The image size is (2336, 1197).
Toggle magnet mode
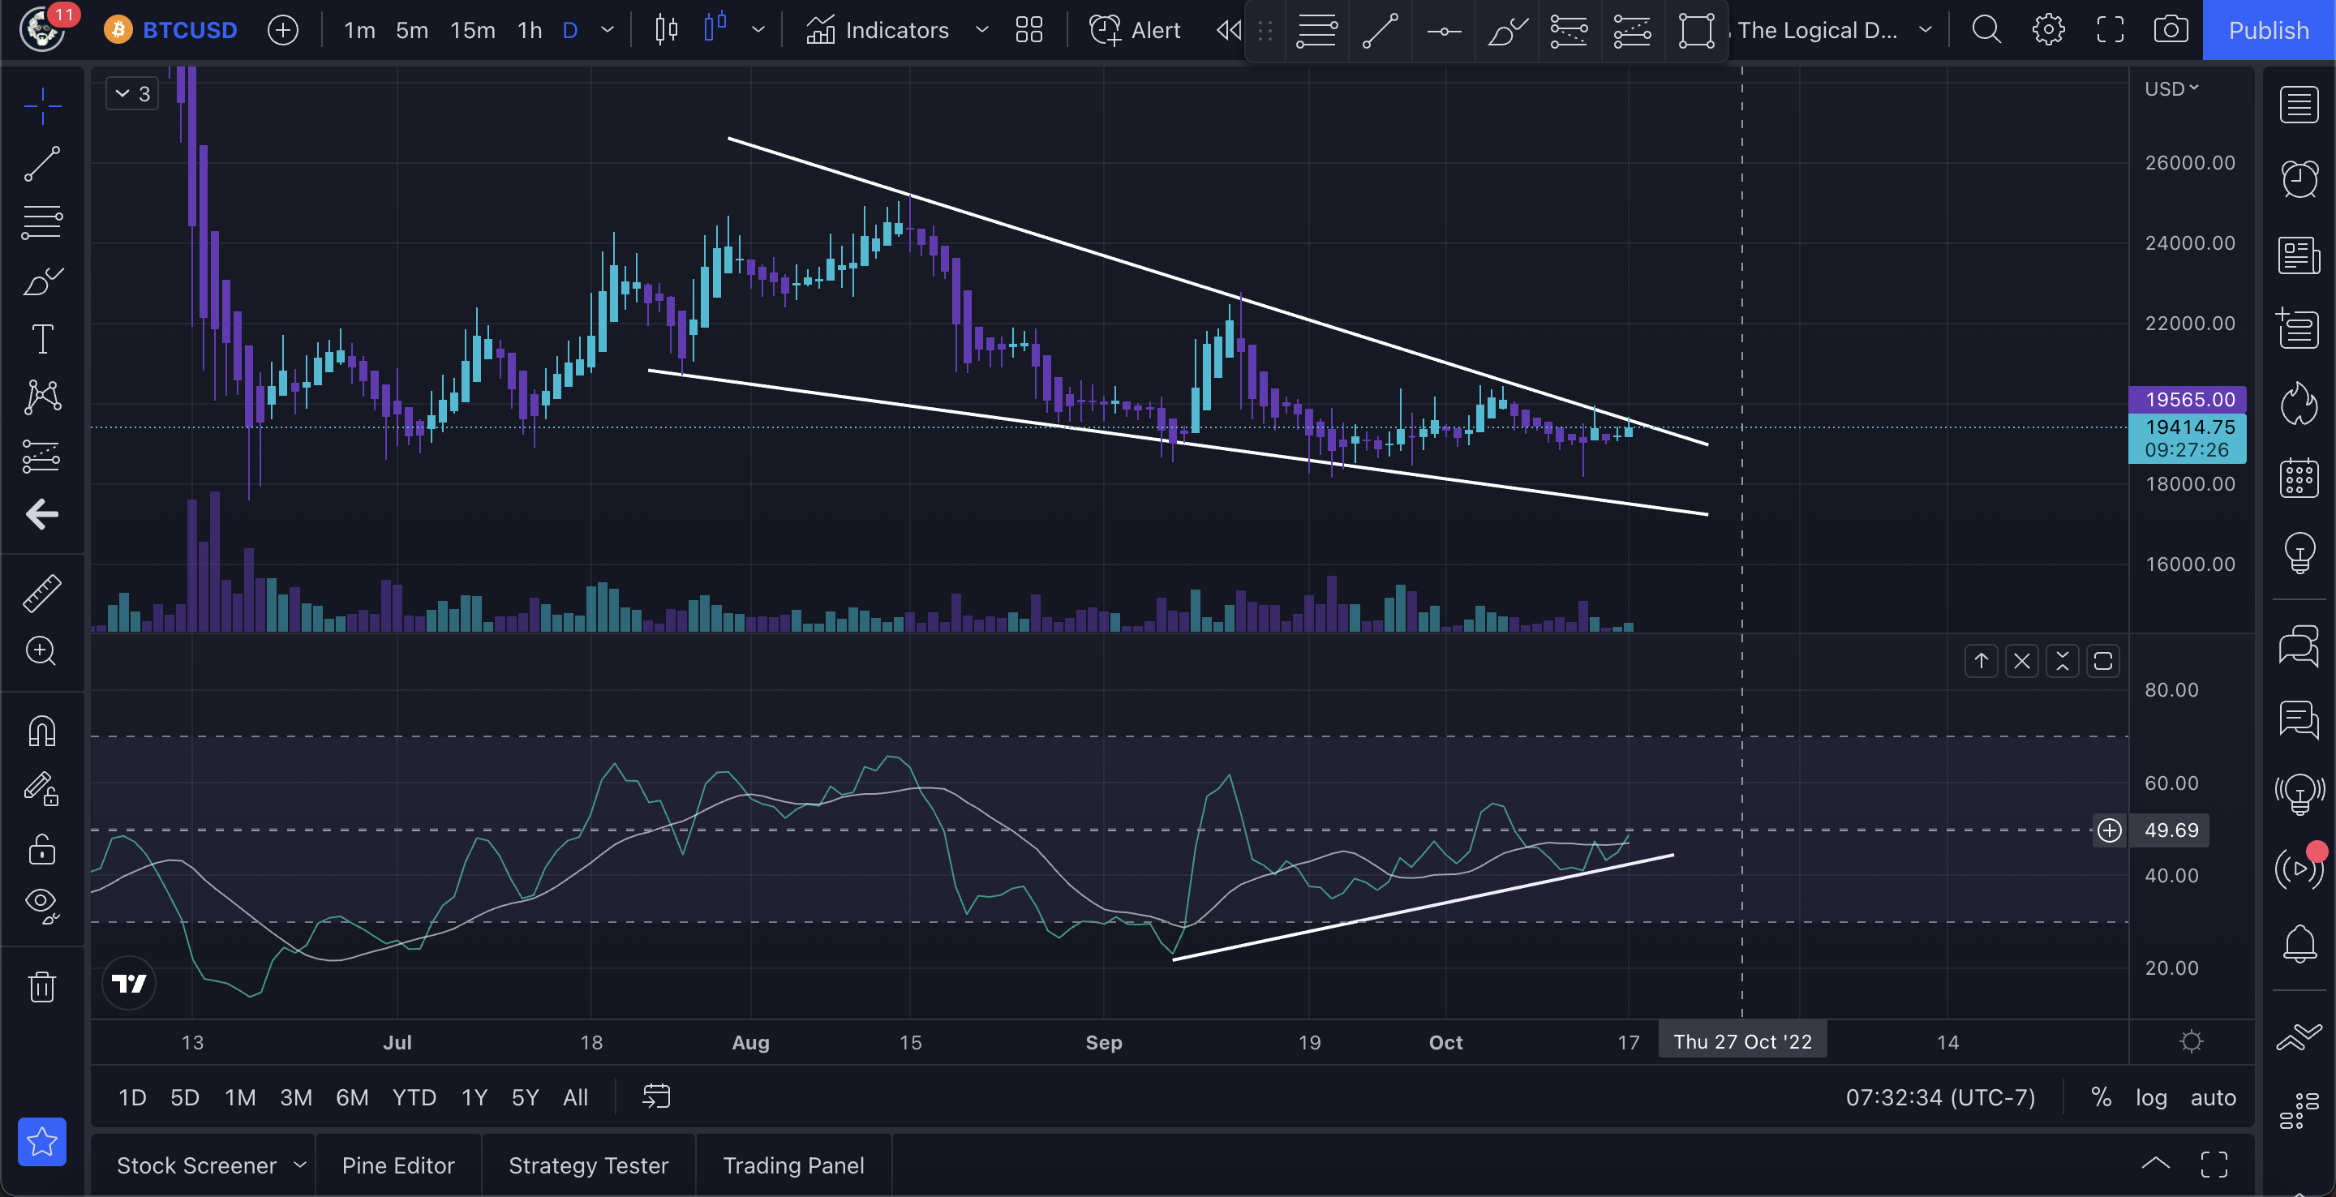point(41,730)
